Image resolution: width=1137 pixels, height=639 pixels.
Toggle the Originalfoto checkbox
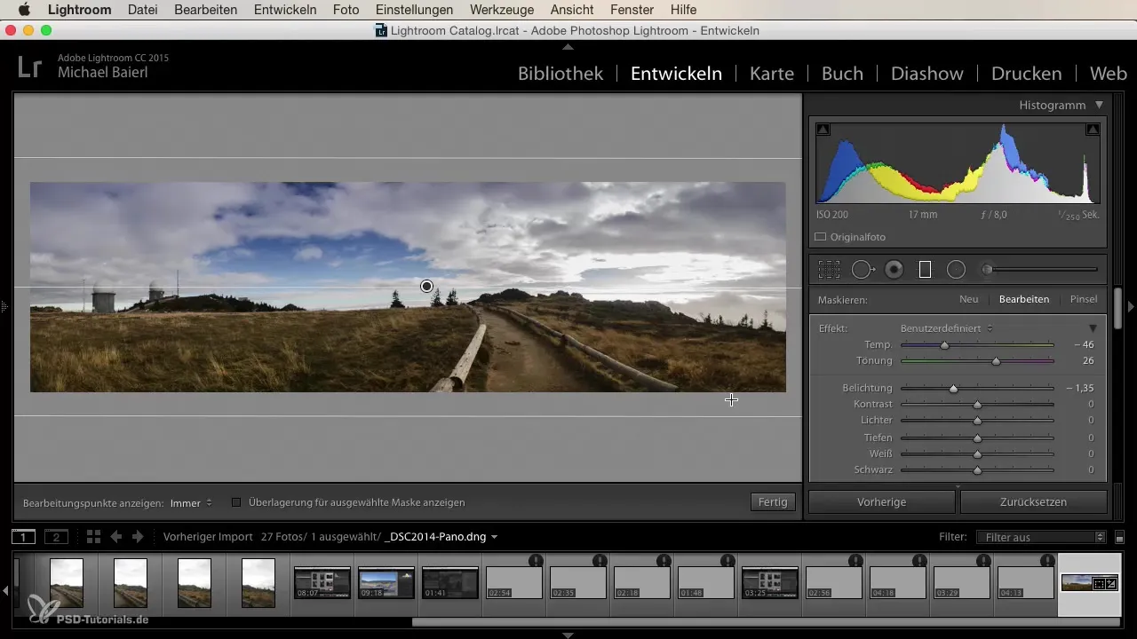click(x=821, y=237)
